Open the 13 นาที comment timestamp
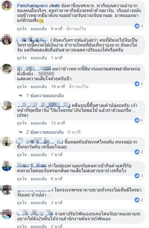Image resolution: width=149 pixels, height=228 pixels. point(58,123)
